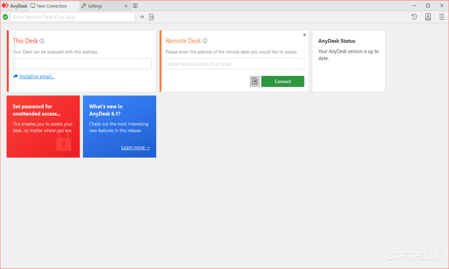Open the Invitation email link
Image resolution: width=449 pixels, height=269 pixels.
point(36,77)
